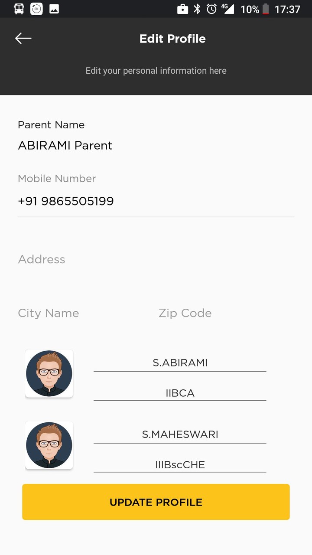Image resolution: width=312 pixels, height=555 pixels.
Task: Edit the IIIBscCHE class field
Action: pyautogui.click(x=180, y=465)
